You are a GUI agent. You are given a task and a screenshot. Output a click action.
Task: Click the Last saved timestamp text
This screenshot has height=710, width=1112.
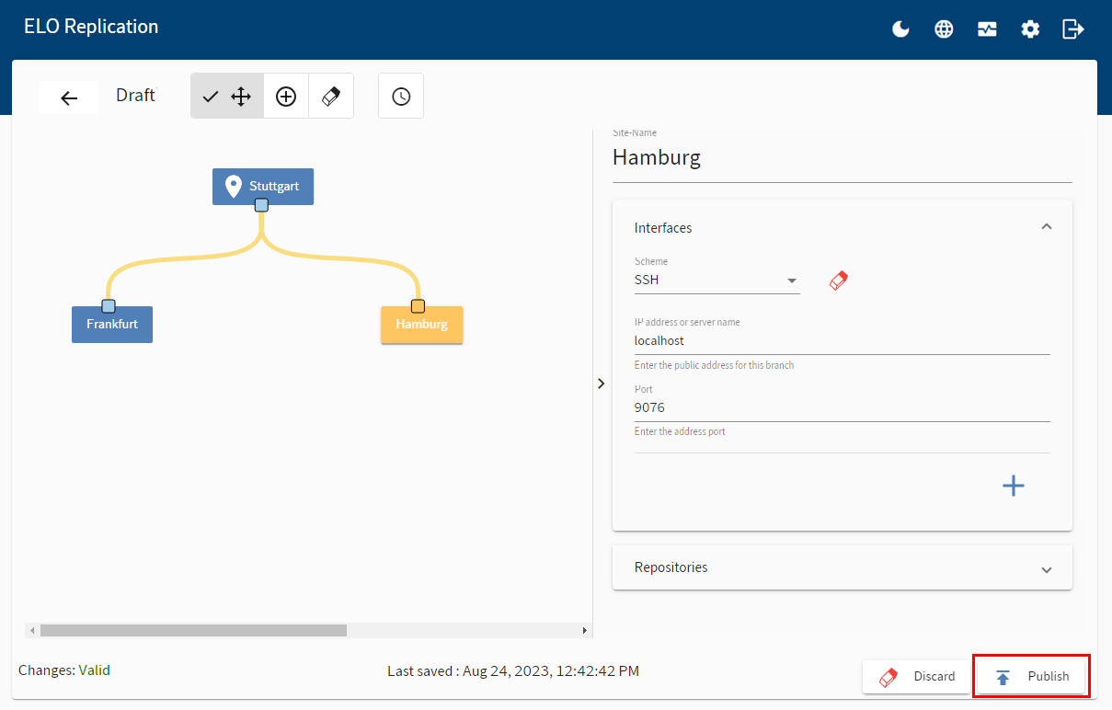coord(513,671)
